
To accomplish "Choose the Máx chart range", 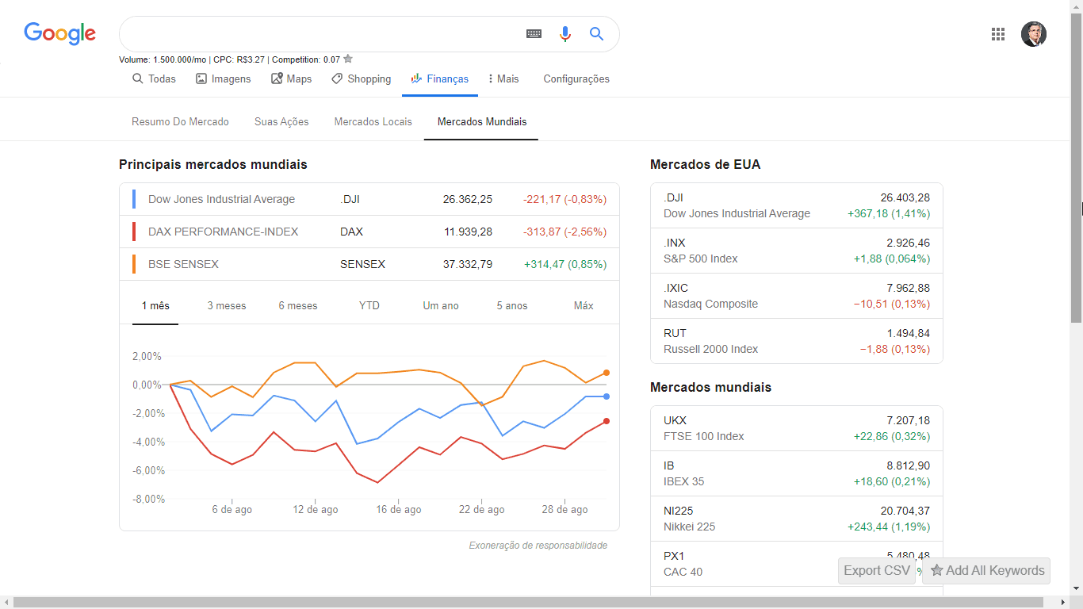I will pos(584,305).
